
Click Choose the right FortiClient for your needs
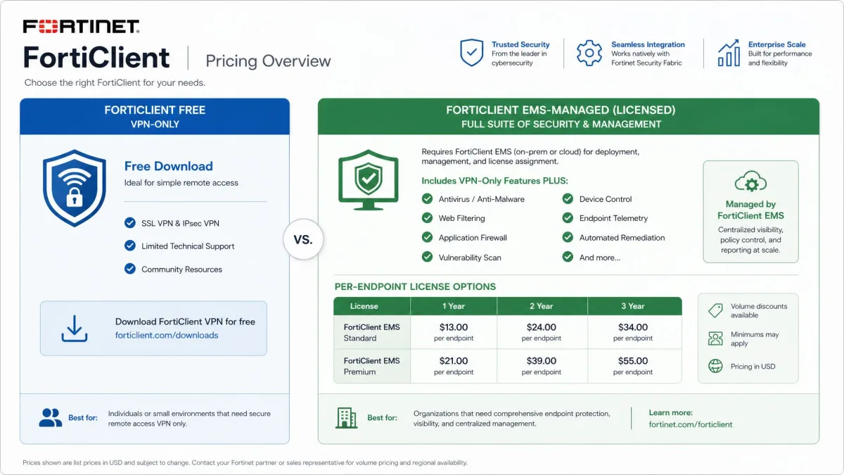click(115, 82)
